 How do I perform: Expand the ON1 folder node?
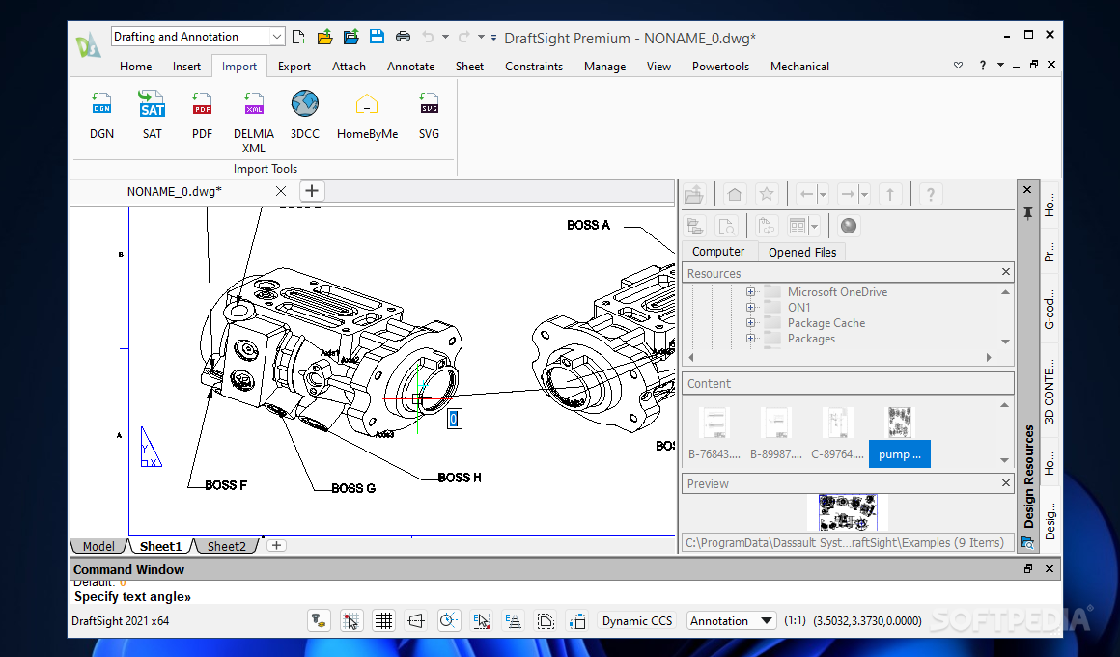point(751,308)
